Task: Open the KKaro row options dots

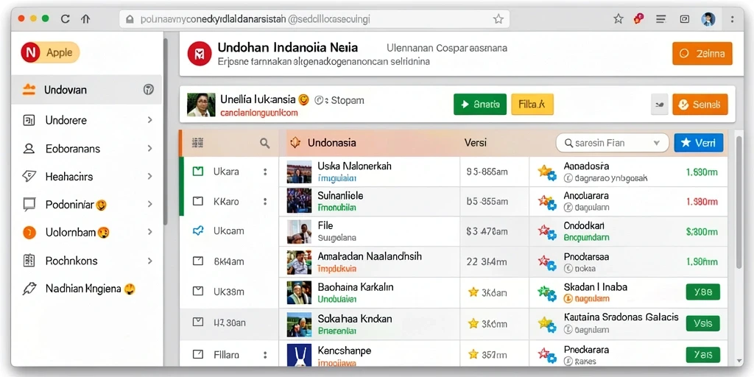Action: coord(264,201)
